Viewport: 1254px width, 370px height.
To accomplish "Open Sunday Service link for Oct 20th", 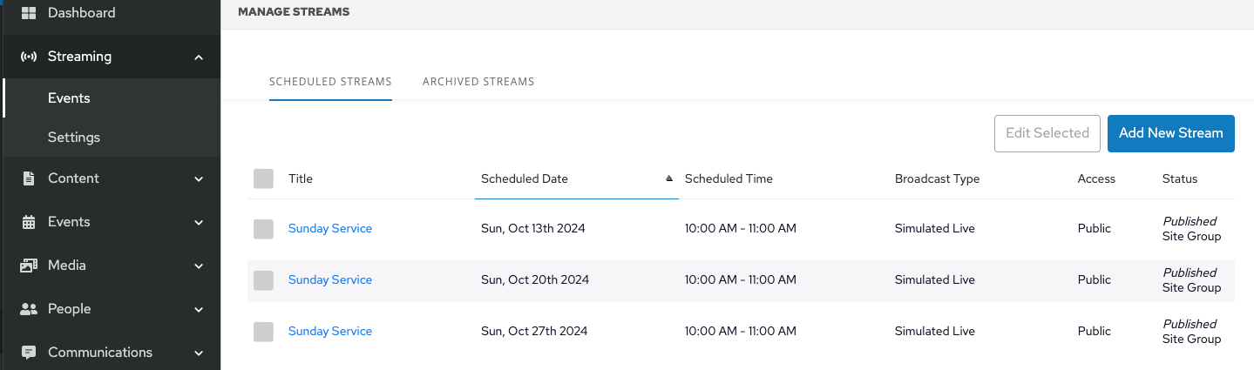I will 329,279.
